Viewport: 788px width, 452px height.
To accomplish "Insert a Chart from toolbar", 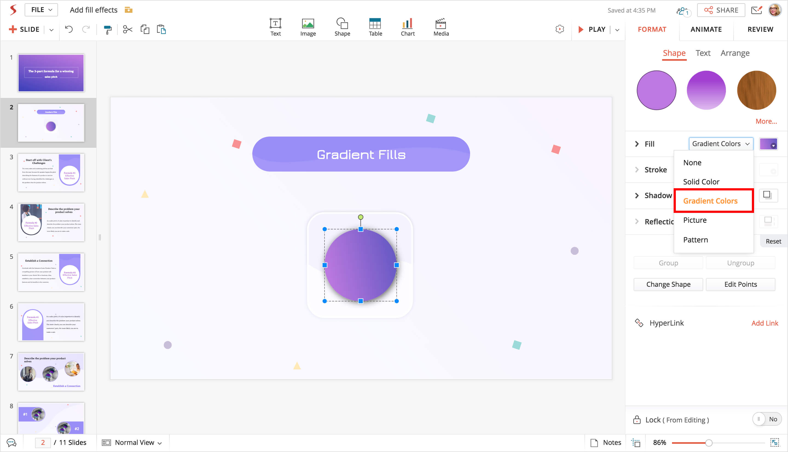I will (x=407, y=27).
